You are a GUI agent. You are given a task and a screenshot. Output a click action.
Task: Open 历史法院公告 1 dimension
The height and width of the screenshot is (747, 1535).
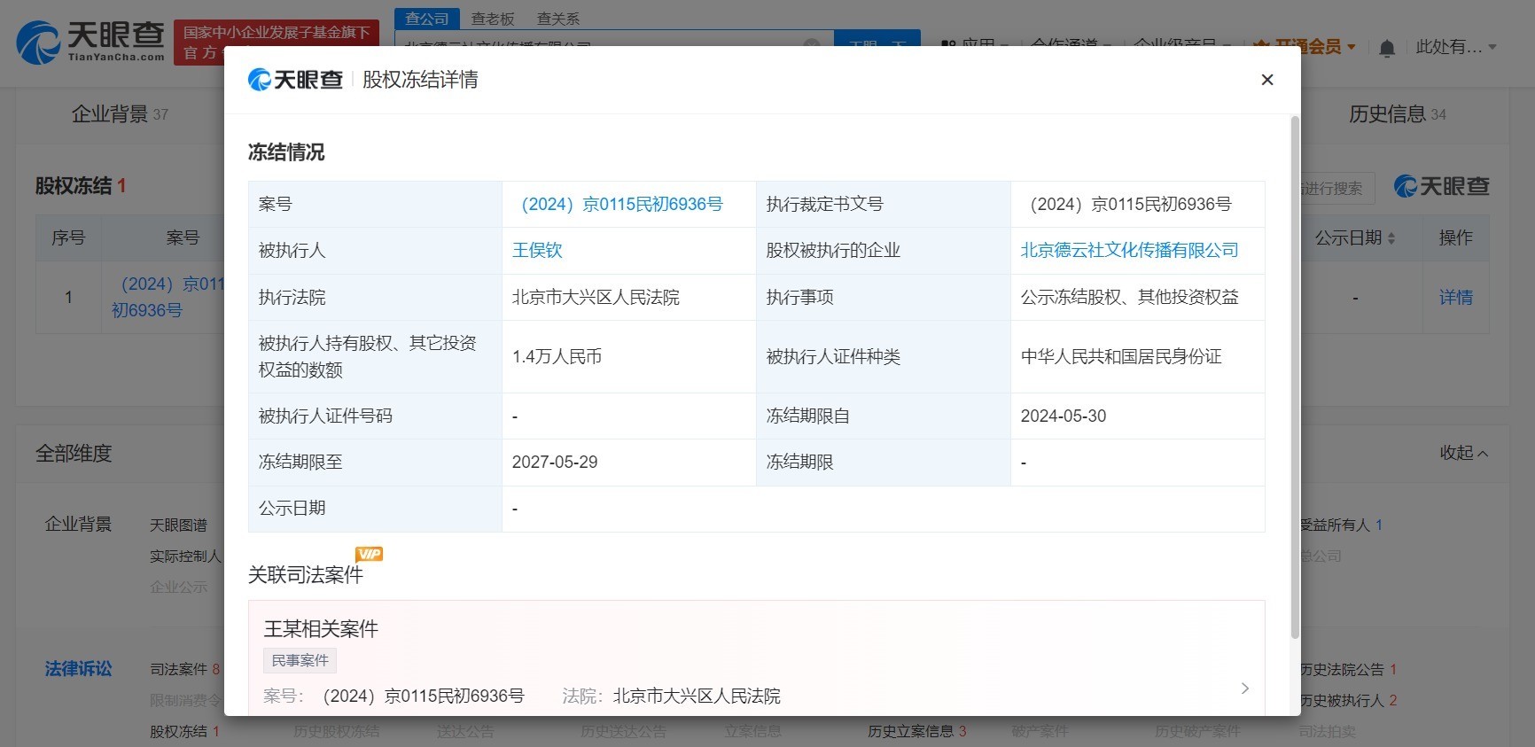click(x=1348, y=669)
